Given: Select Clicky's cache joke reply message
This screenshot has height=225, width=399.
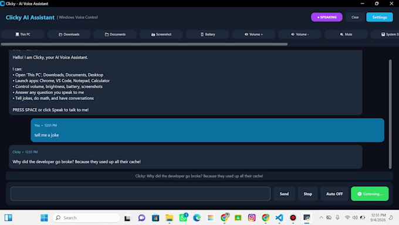Looking at the screenshot, I should pyautogui.click(x=185, y=157).
